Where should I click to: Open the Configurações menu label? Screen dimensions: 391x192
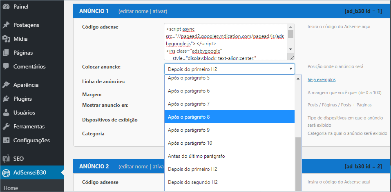[x=32, y=141]
